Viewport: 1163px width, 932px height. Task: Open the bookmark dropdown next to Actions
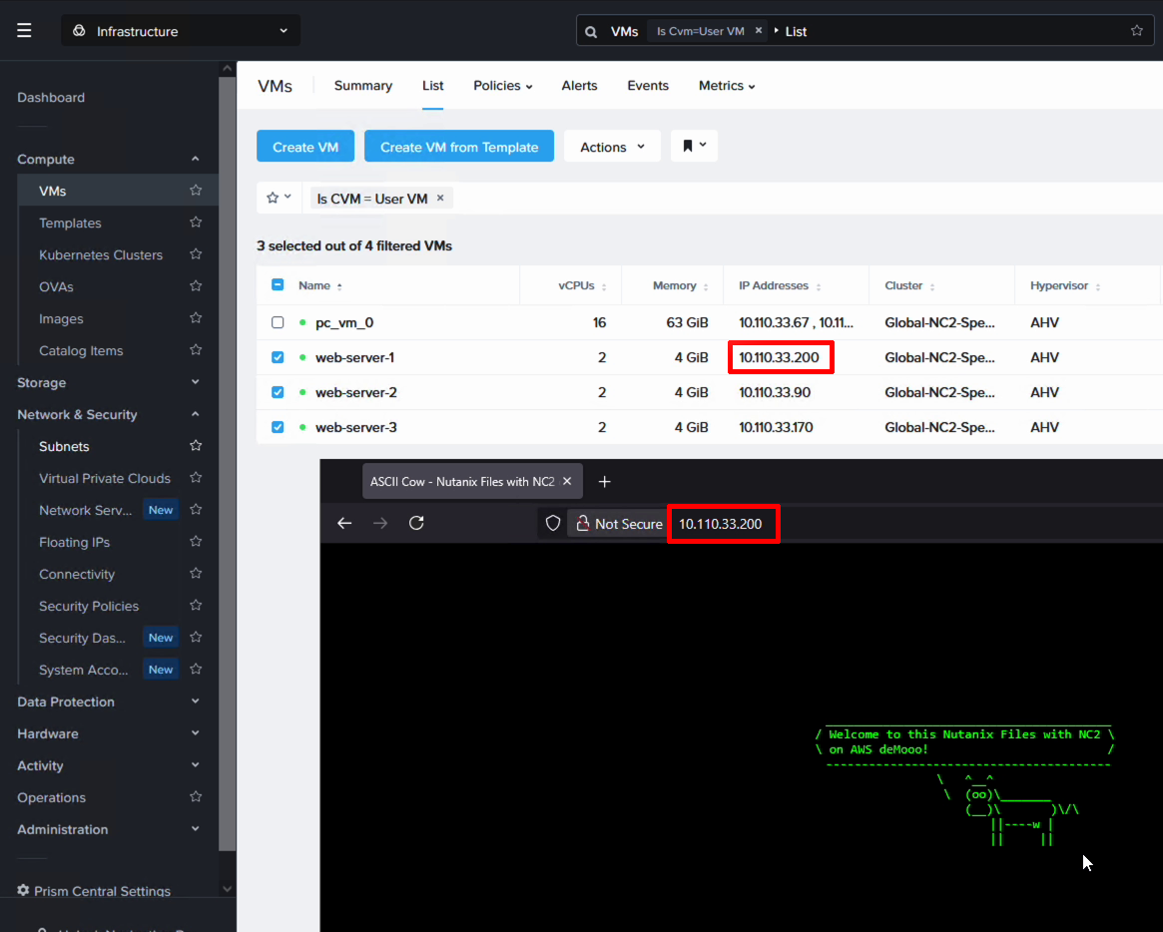tap(694, 146)
